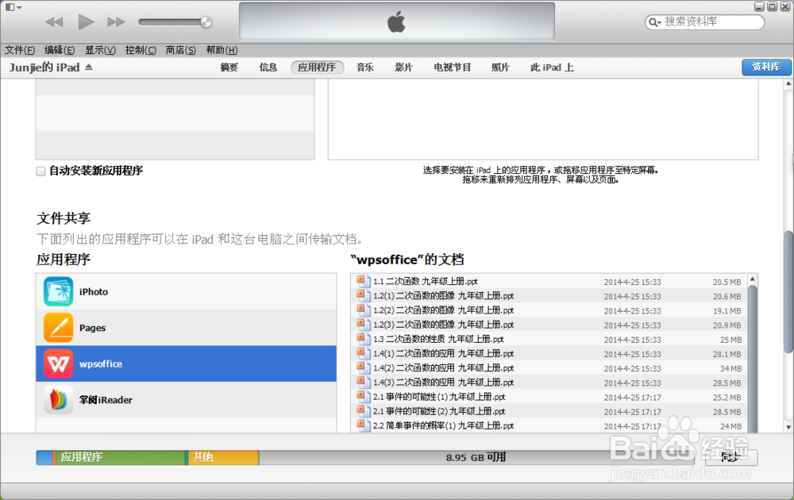Open the 商店(S) menu

[181, 50]
